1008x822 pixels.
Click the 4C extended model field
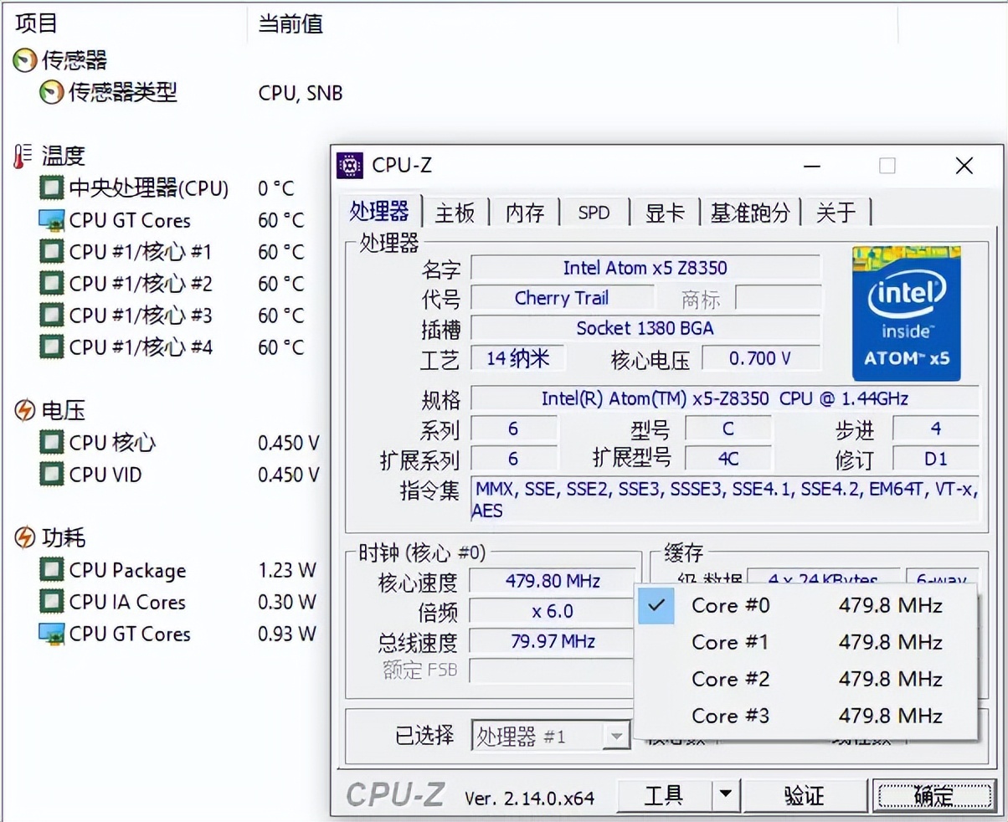click(x=728, y=459)
